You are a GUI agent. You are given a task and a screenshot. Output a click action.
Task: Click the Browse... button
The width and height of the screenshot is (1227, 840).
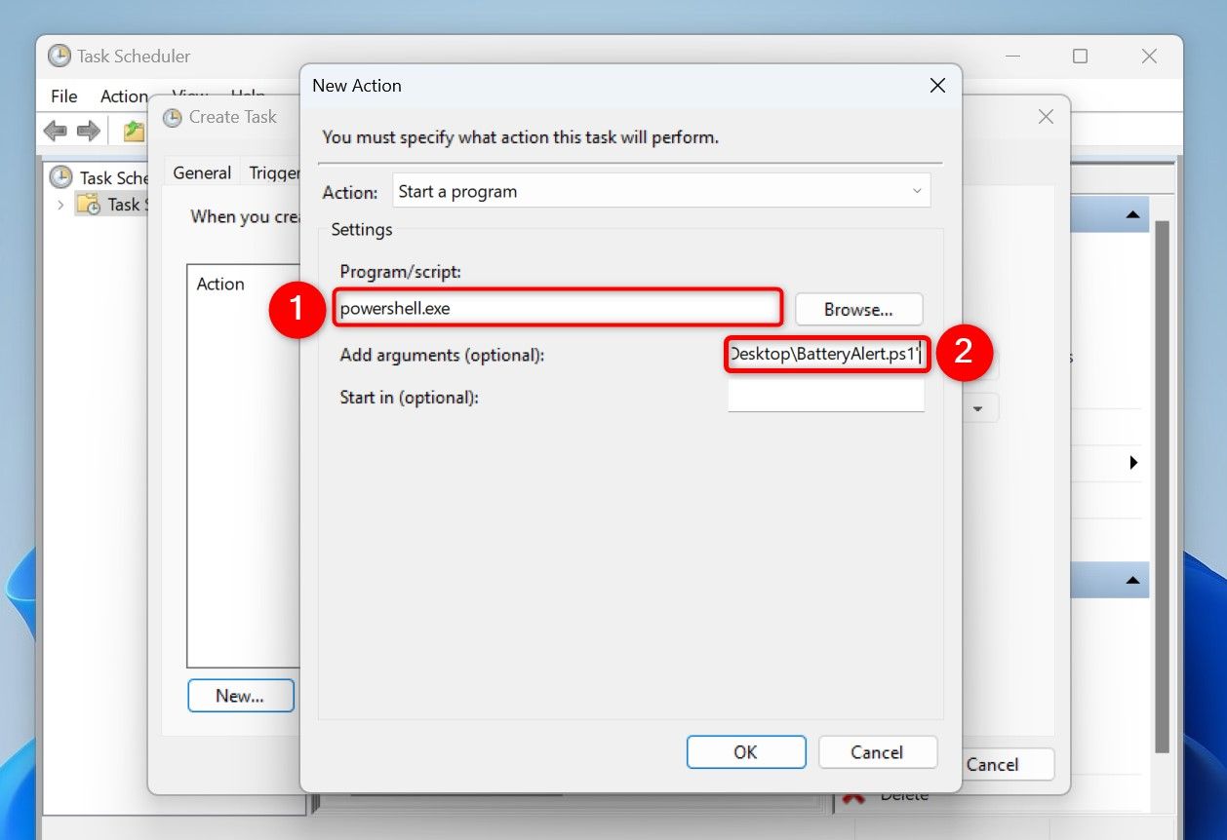tap(858, 310)
